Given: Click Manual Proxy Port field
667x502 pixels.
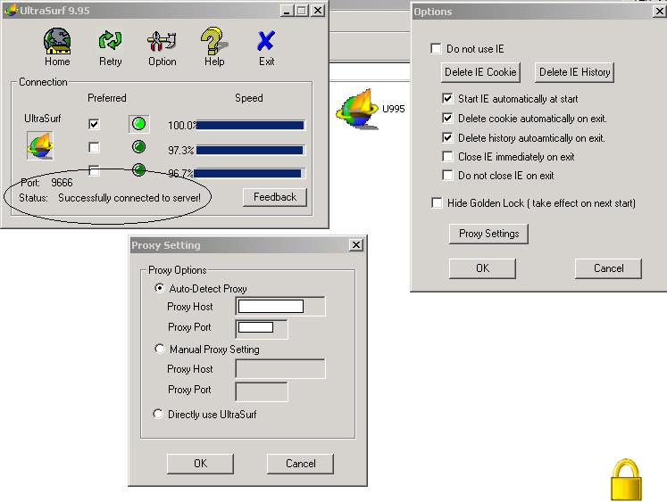Looking at the screenshot, I should point(262,391).
